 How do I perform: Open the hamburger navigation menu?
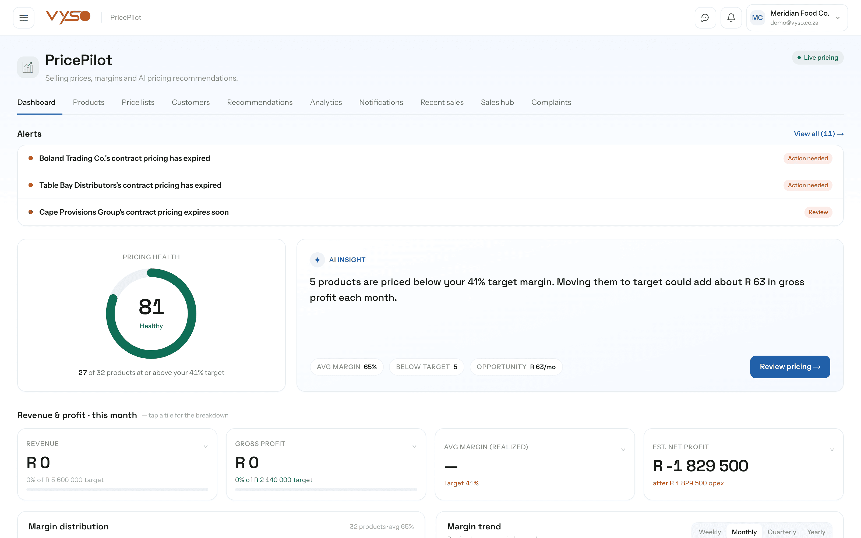tap(23, 17)
